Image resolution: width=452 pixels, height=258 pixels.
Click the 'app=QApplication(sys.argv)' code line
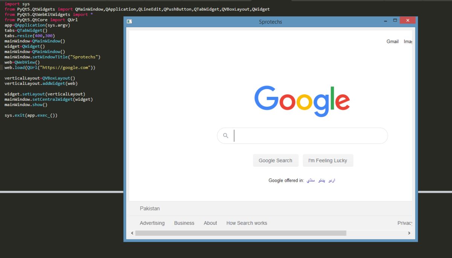click(37, 25)
